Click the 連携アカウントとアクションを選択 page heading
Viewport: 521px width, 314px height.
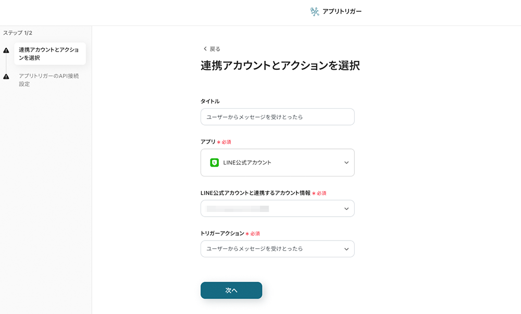click(280, 66)
